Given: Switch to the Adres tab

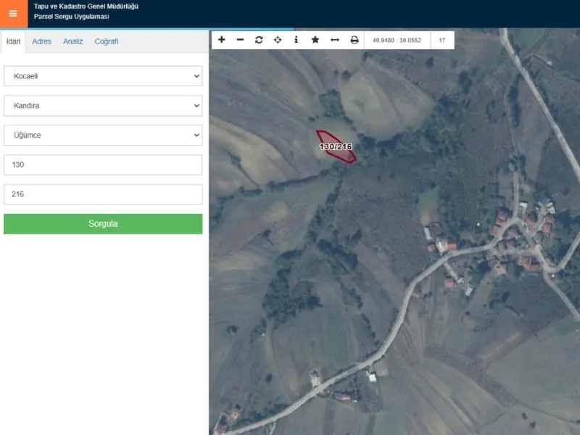Looking at the screenshot, I should [42, 41].
